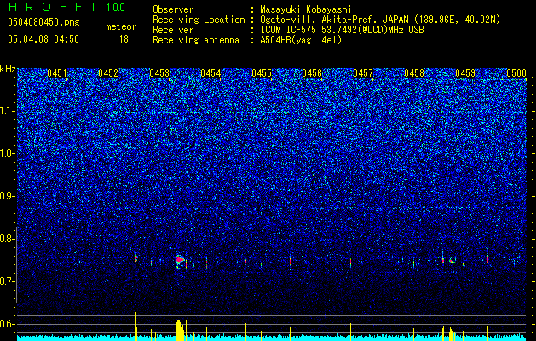Click the kHz axis unit label
The height and width of the screenshot is (341, 536).
[x=8, y=69]
